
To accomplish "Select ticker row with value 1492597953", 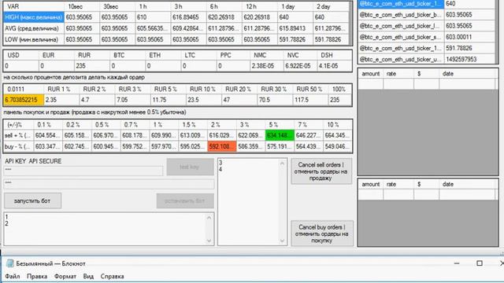I will tap(426, 60).
